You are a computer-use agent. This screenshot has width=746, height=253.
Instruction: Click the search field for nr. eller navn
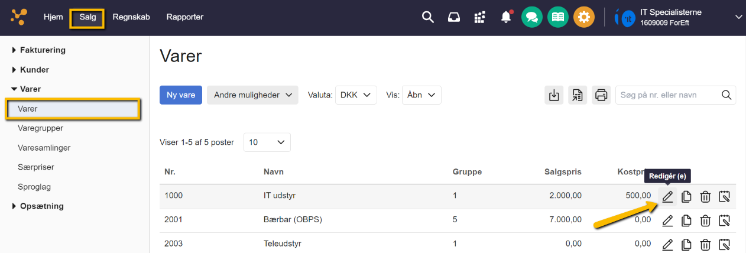(668, 95)
